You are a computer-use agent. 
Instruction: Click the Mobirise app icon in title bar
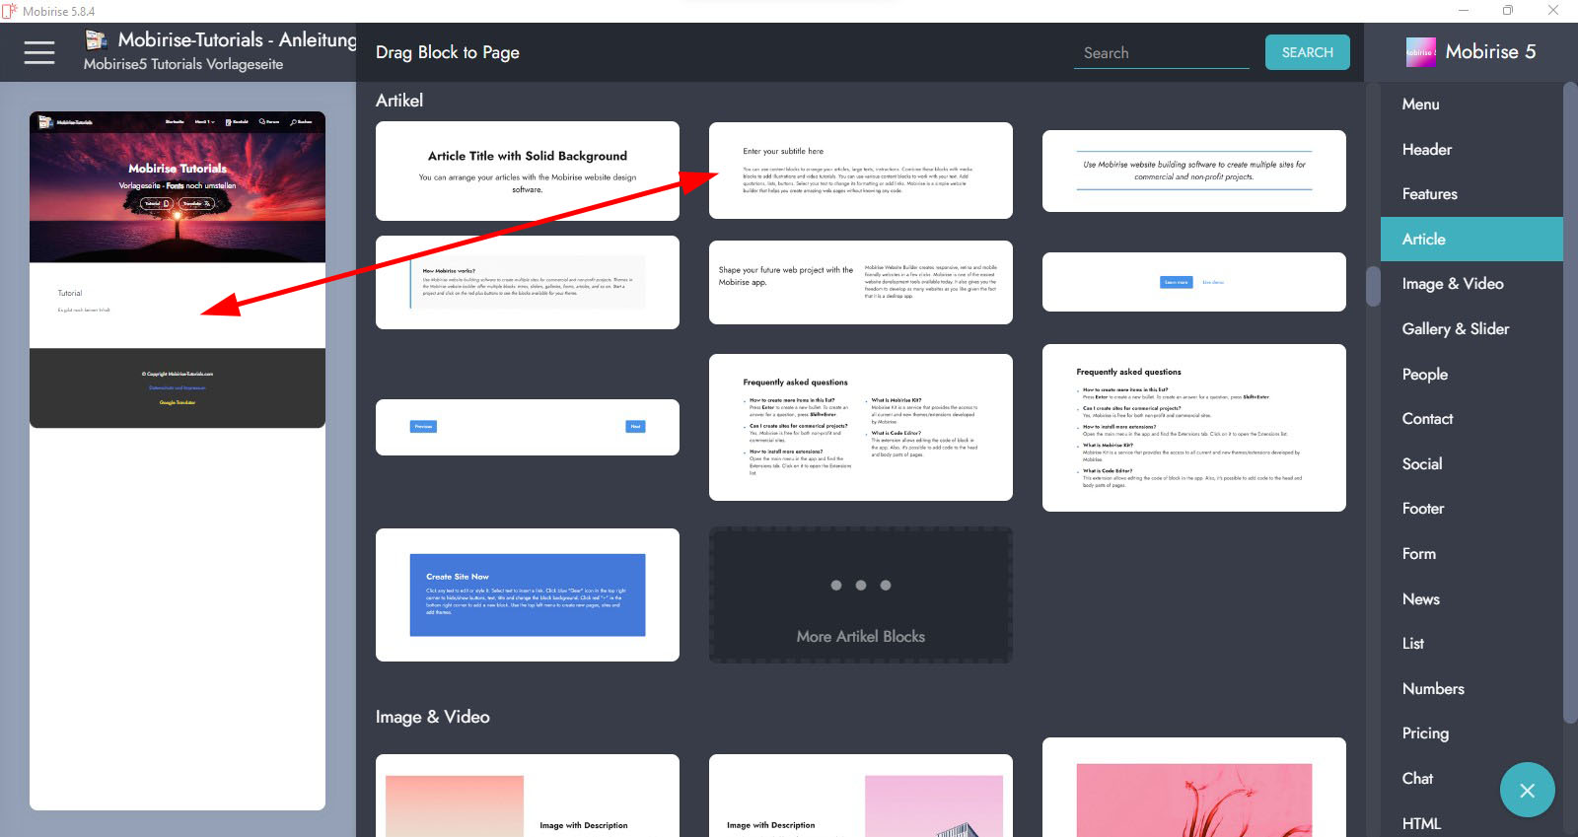(10, 11)
